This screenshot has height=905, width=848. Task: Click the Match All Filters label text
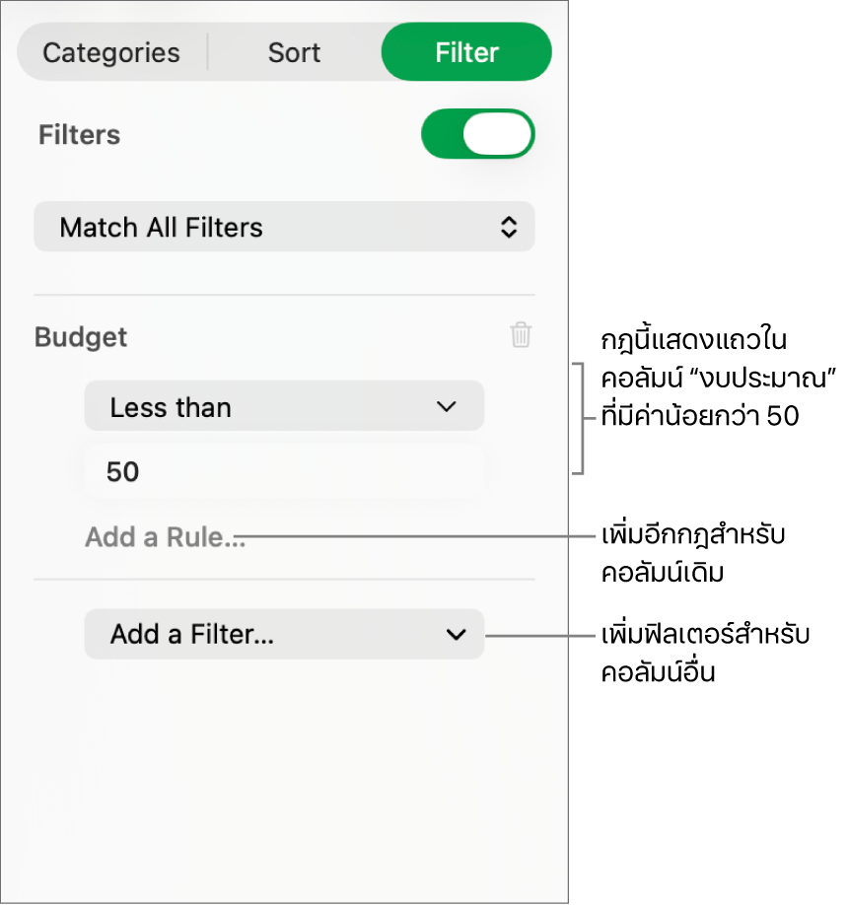[x=161, y=228]
